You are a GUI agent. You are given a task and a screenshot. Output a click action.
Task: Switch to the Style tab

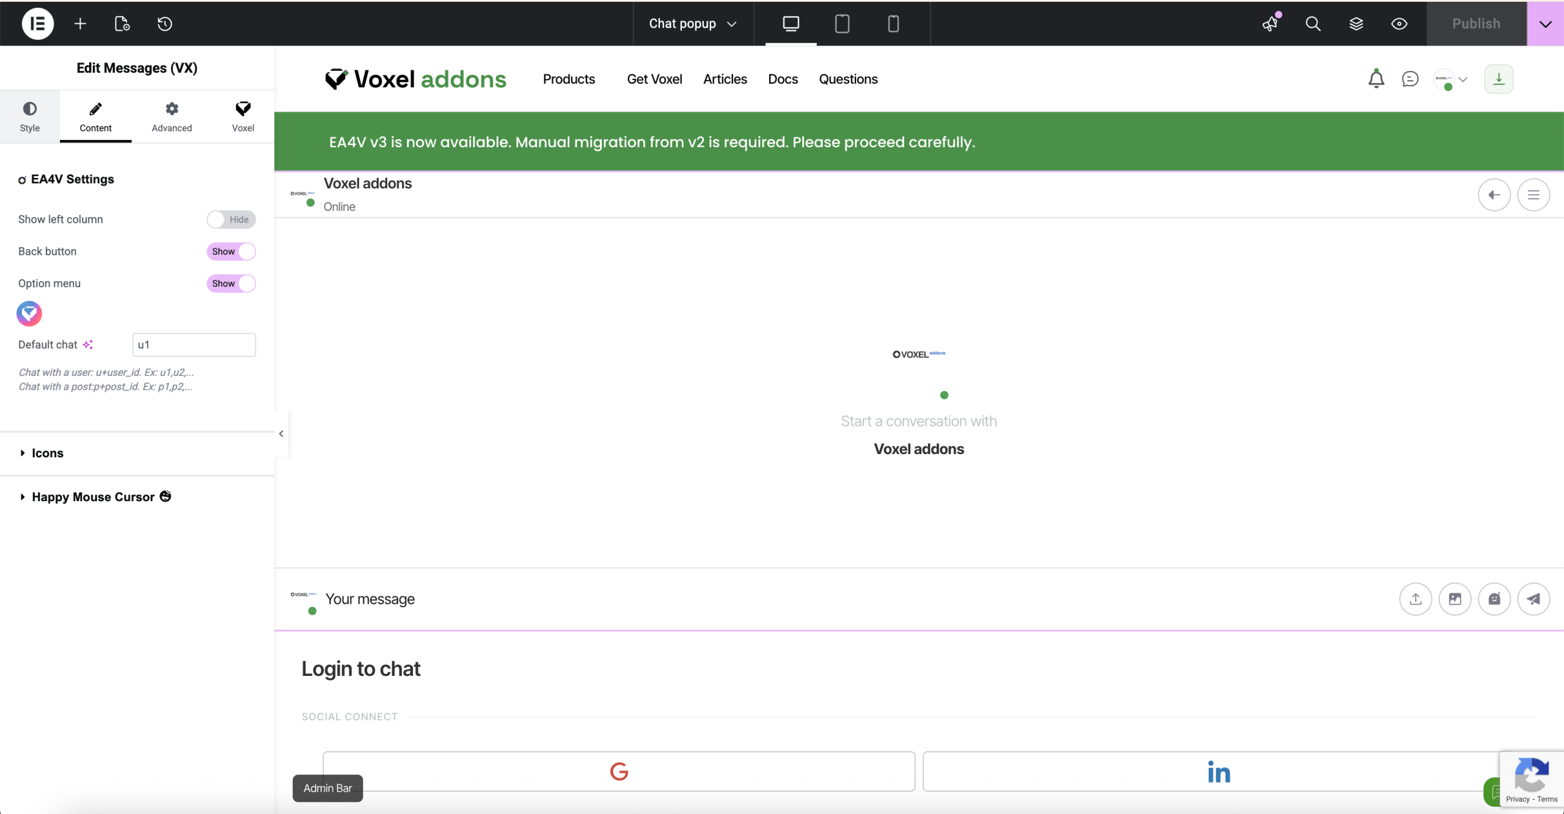[29, 116]
